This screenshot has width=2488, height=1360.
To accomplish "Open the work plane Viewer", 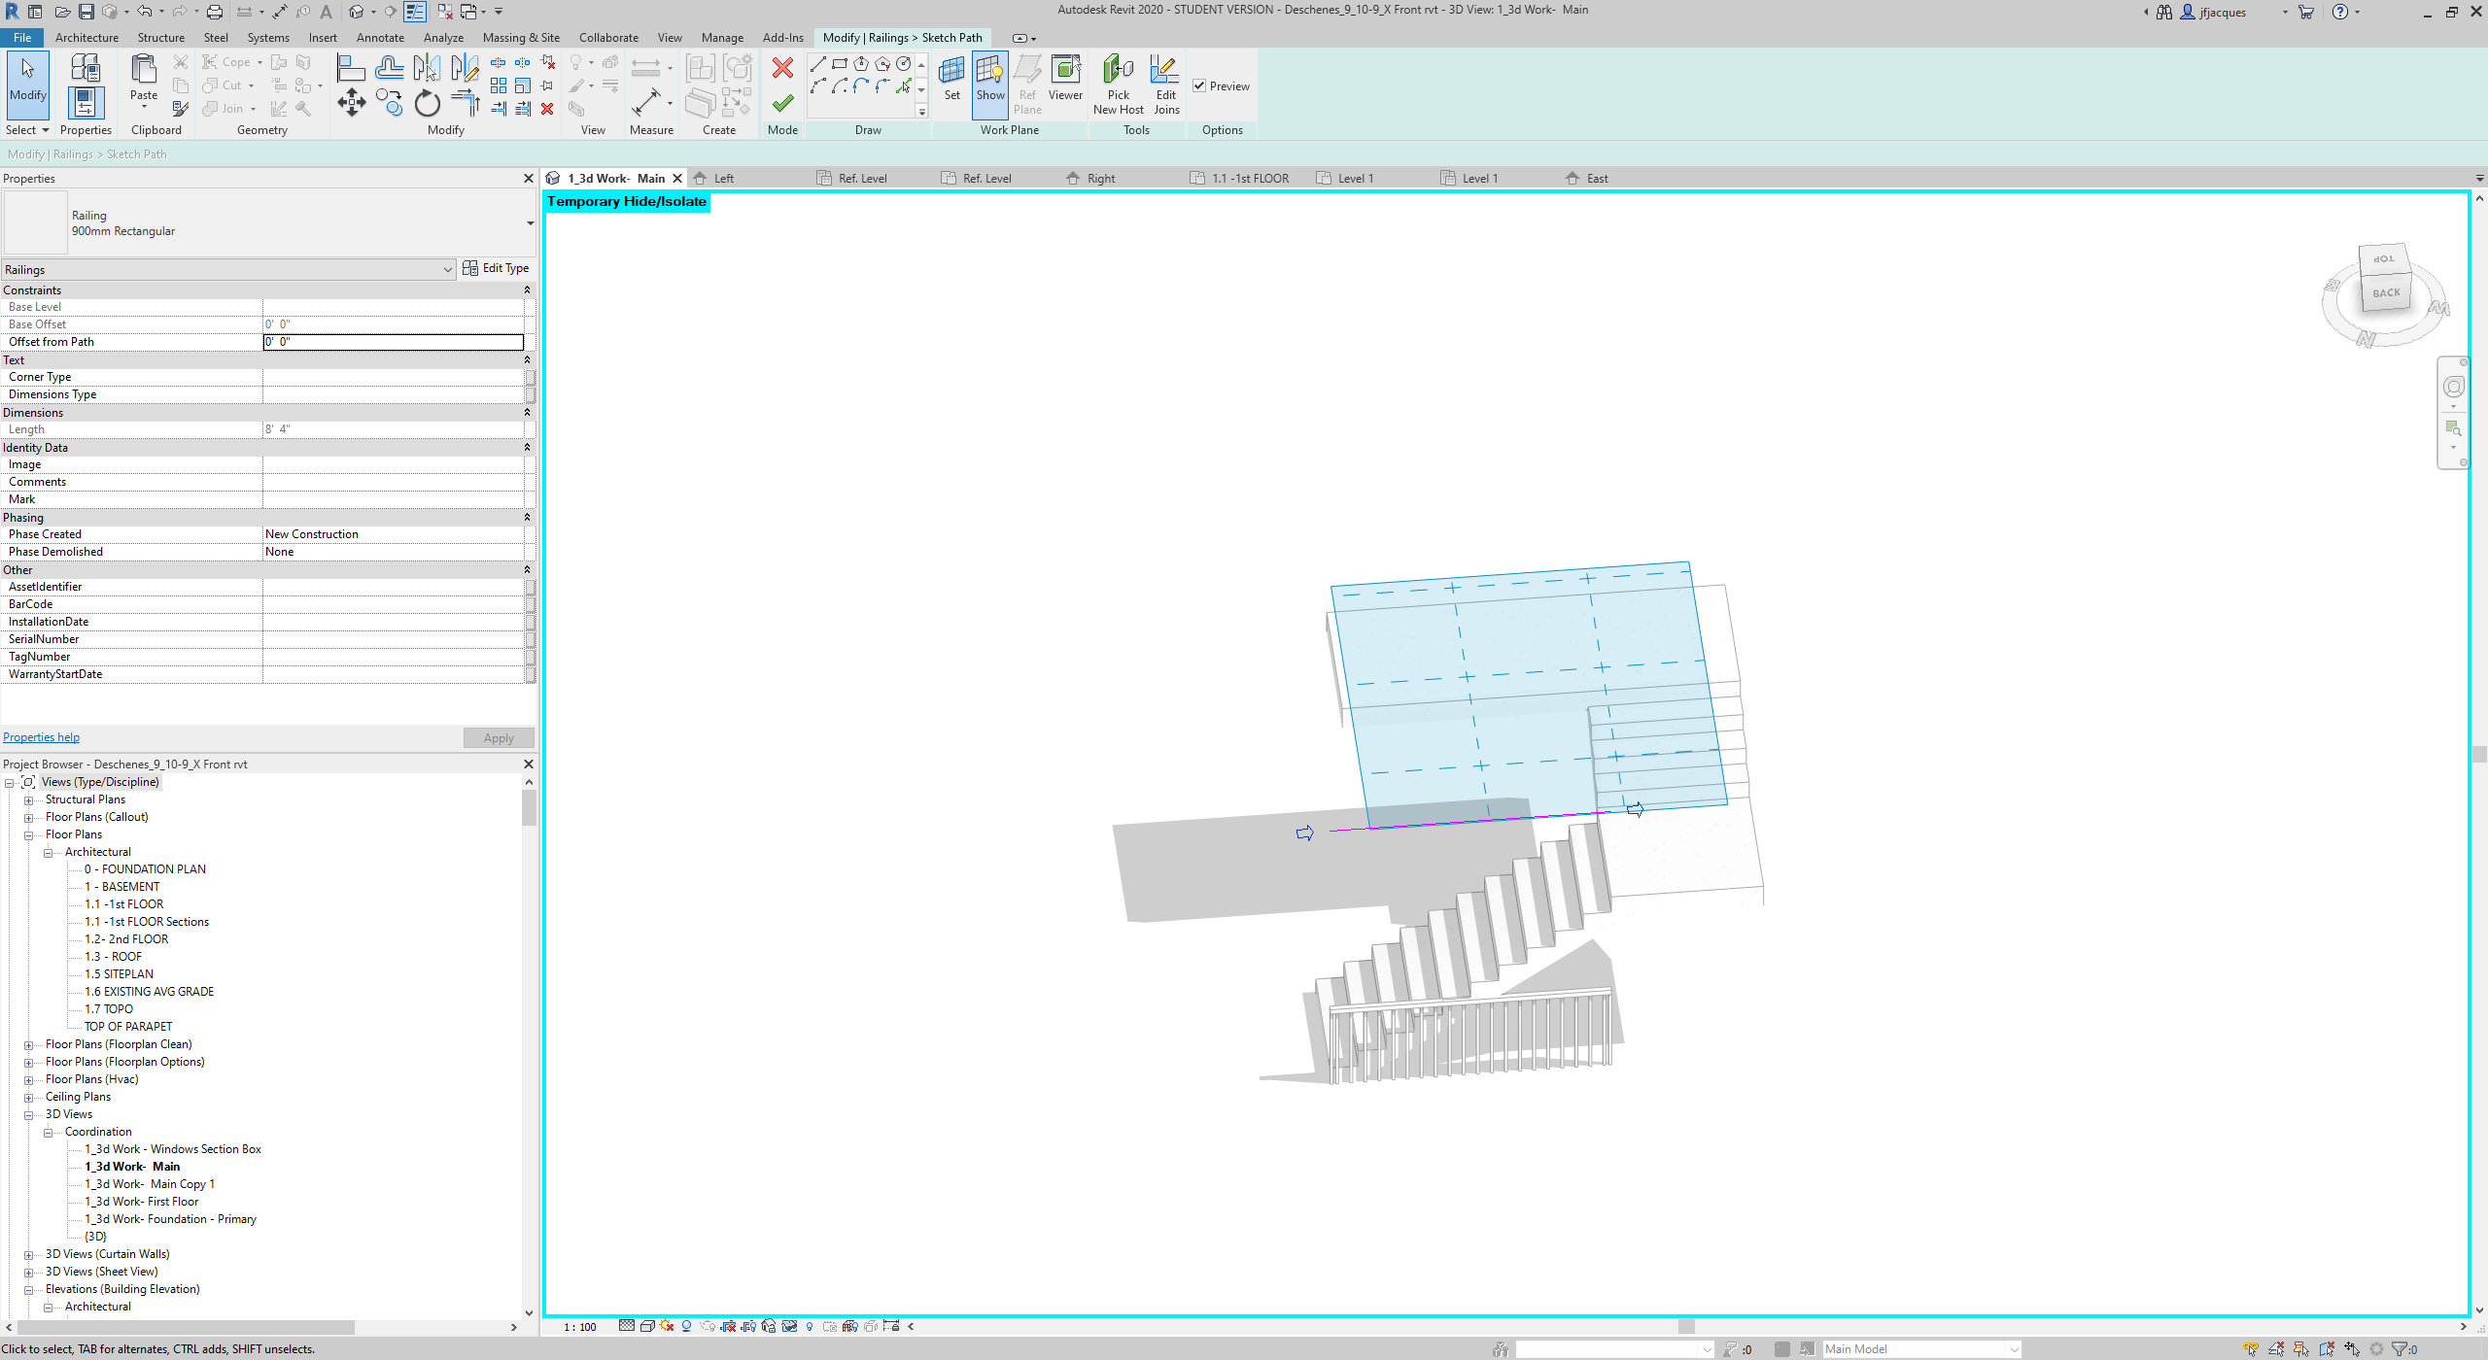I will pyautogui.click(x=1066, y=78).
